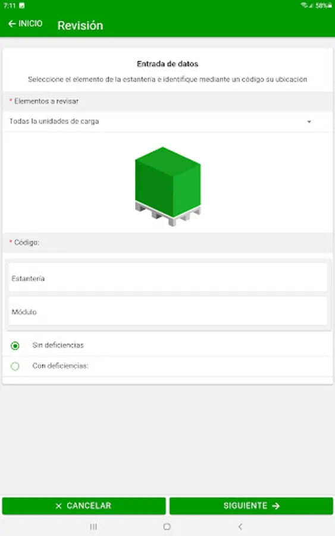The image size is (335, 536).
Task: Tap the battery indicator in the status bar
Action: point(330,5)
